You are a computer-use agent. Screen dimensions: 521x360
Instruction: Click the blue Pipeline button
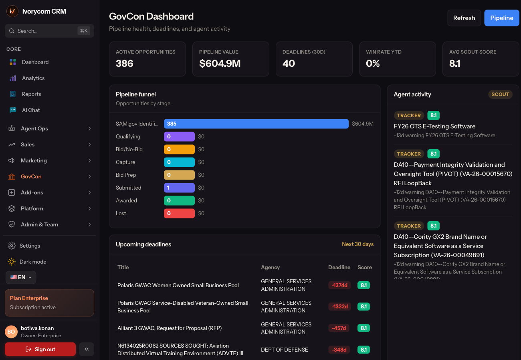[x=502, y=18]
